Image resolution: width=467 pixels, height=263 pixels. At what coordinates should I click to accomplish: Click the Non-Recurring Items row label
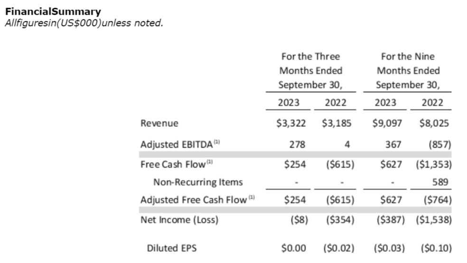[x=198, y=182]
